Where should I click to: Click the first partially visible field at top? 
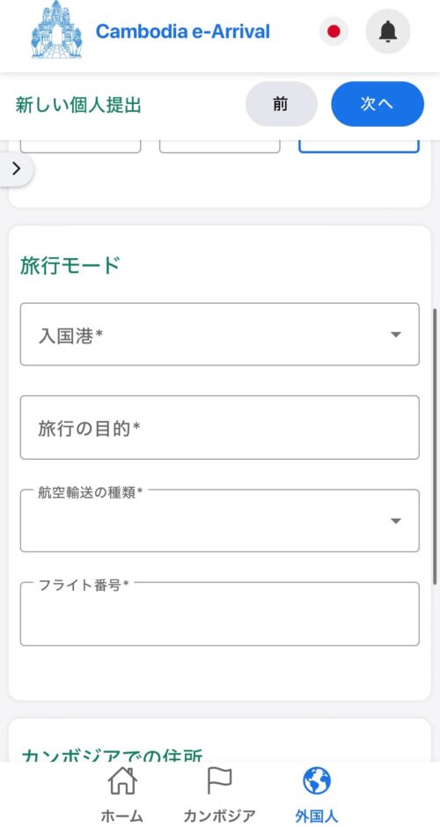(81, 146)
